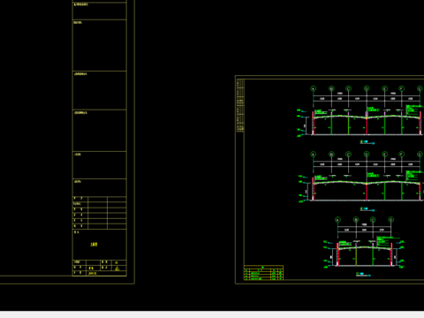
Task: Pick the red column at axis D, uppermost elevation
Action: (x=367, y=123)
